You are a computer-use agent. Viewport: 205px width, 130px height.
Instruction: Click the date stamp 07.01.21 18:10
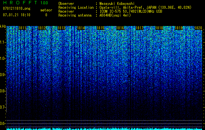(17, 15)
